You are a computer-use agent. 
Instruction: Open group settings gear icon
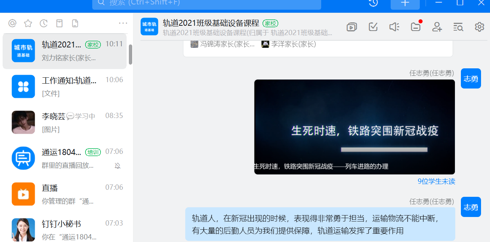[x=479, y=27]
